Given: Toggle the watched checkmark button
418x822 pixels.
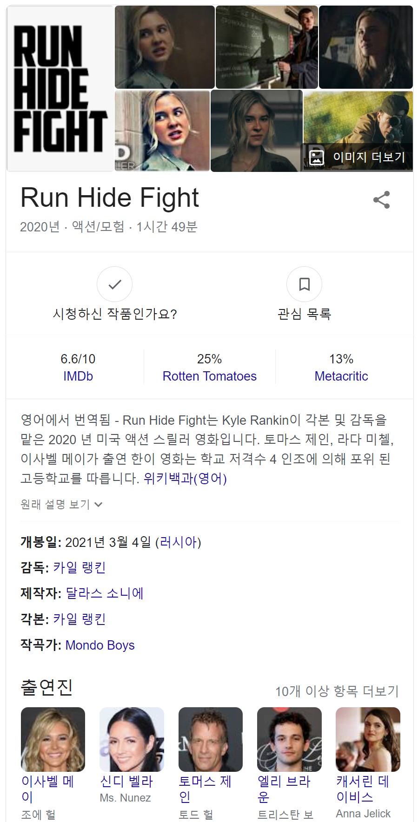Looking at the screenshot, I should click(114, 284).
